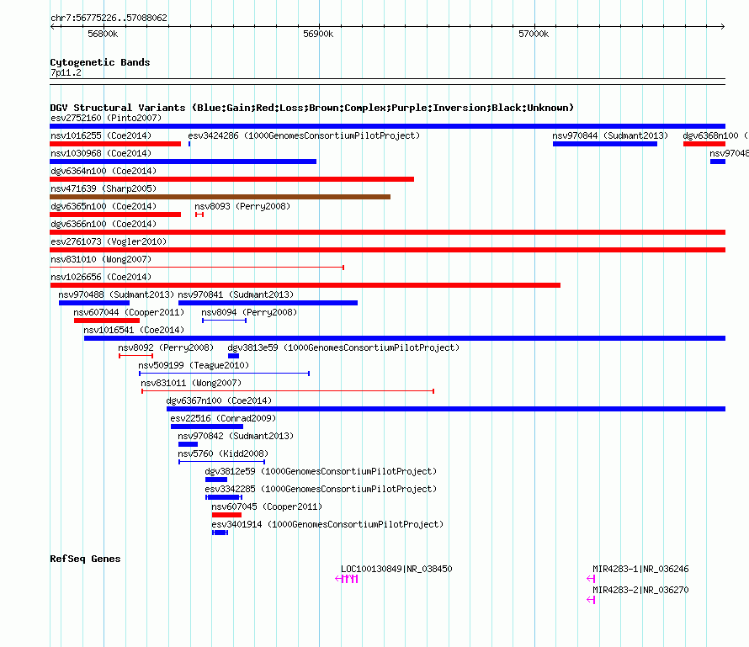Click the nsv607044 (Cooper2011) red bar
This screenshot has height=647, width=749.
click(x=107, y=321)
